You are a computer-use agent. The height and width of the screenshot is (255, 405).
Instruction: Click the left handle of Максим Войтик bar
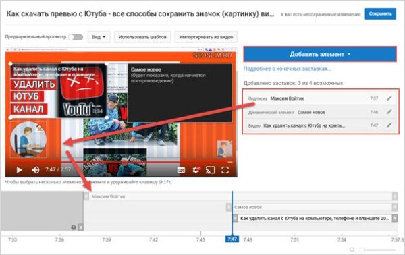(x=86, y=196)
